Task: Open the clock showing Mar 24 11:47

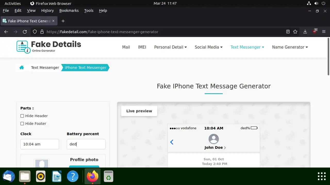Action: pos(165,4)
